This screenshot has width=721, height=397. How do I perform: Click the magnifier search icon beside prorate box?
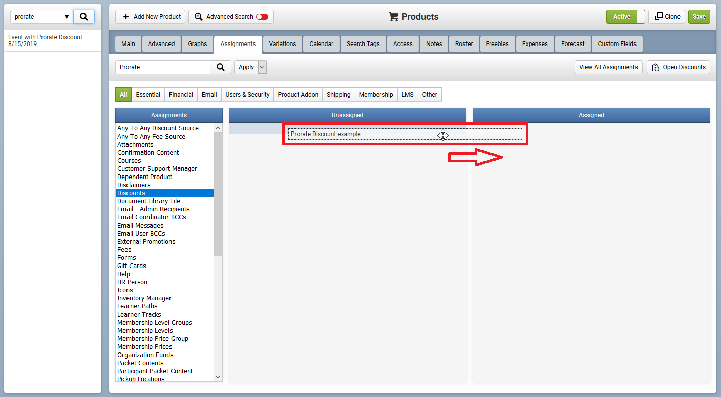[84, 16]
